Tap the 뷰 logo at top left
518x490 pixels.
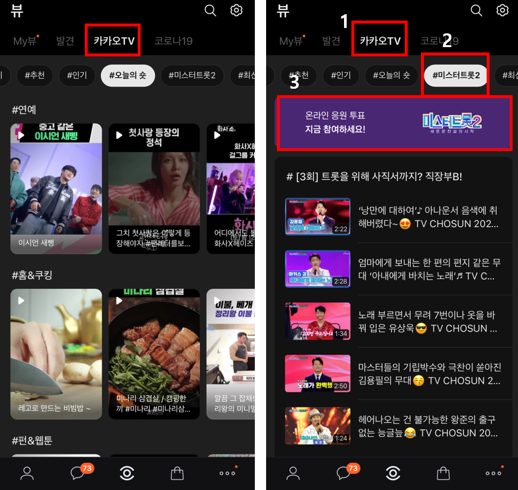point(17,10)
